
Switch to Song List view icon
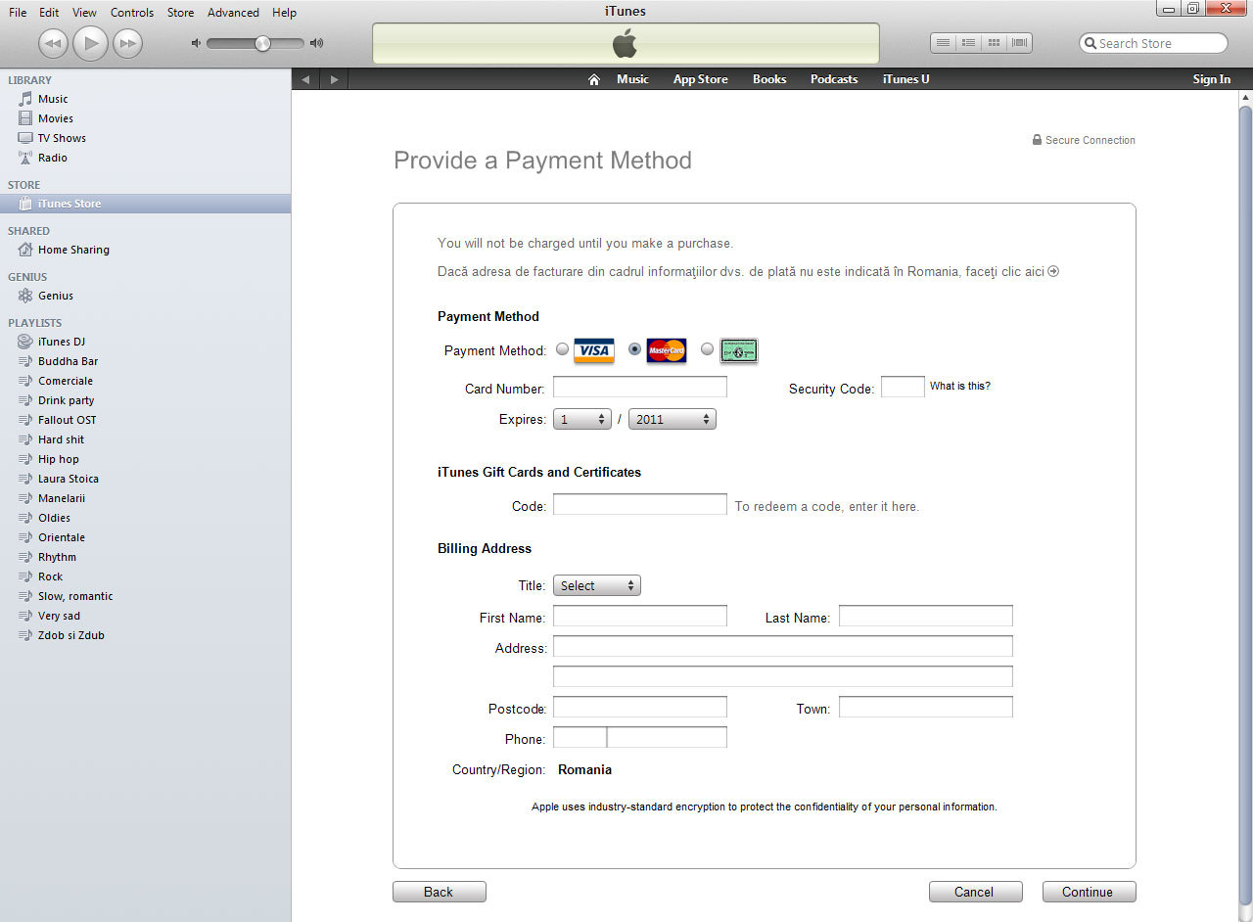click(x=943, y=43)
